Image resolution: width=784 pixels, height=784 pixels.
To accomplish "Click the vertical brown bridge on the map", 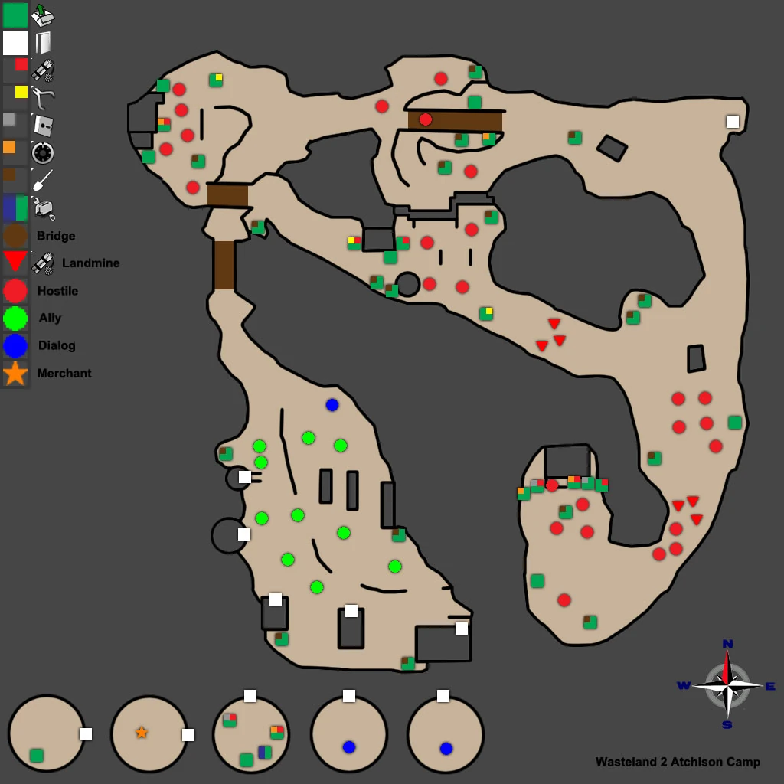I will tap(224, 266).
